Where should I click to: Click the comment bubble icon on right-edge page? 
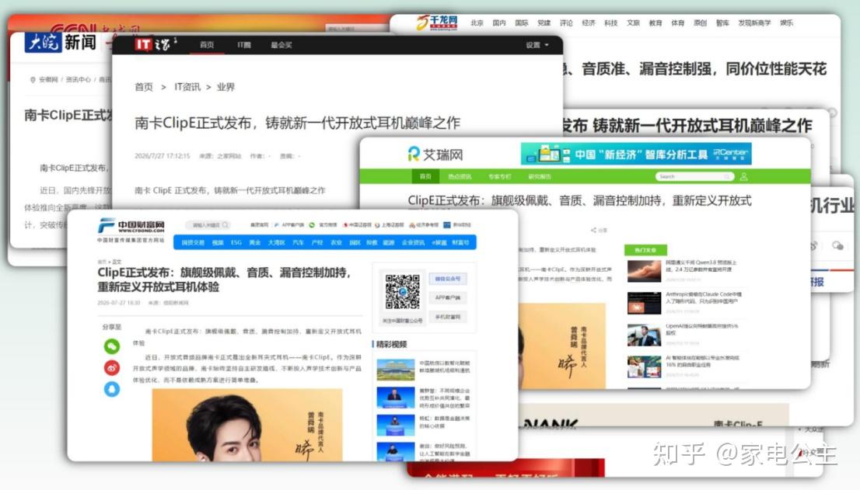tap(837, 246)
